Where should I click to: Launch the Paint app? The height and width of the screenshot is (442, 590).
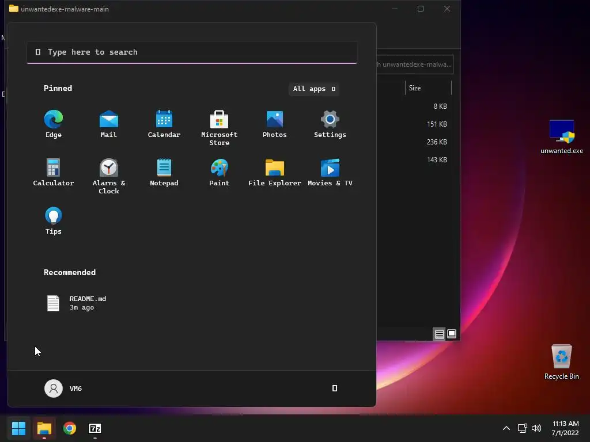coord(220,173)
